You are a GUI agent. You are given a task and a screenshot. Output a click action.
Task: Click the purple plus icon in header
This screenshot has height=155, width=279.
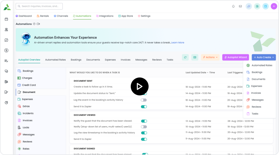(x=274, y=6)
